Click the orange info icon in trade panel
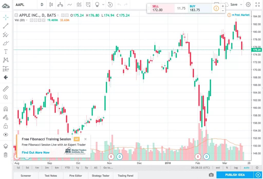Screen dimensions: 263x179 [216, 8]
